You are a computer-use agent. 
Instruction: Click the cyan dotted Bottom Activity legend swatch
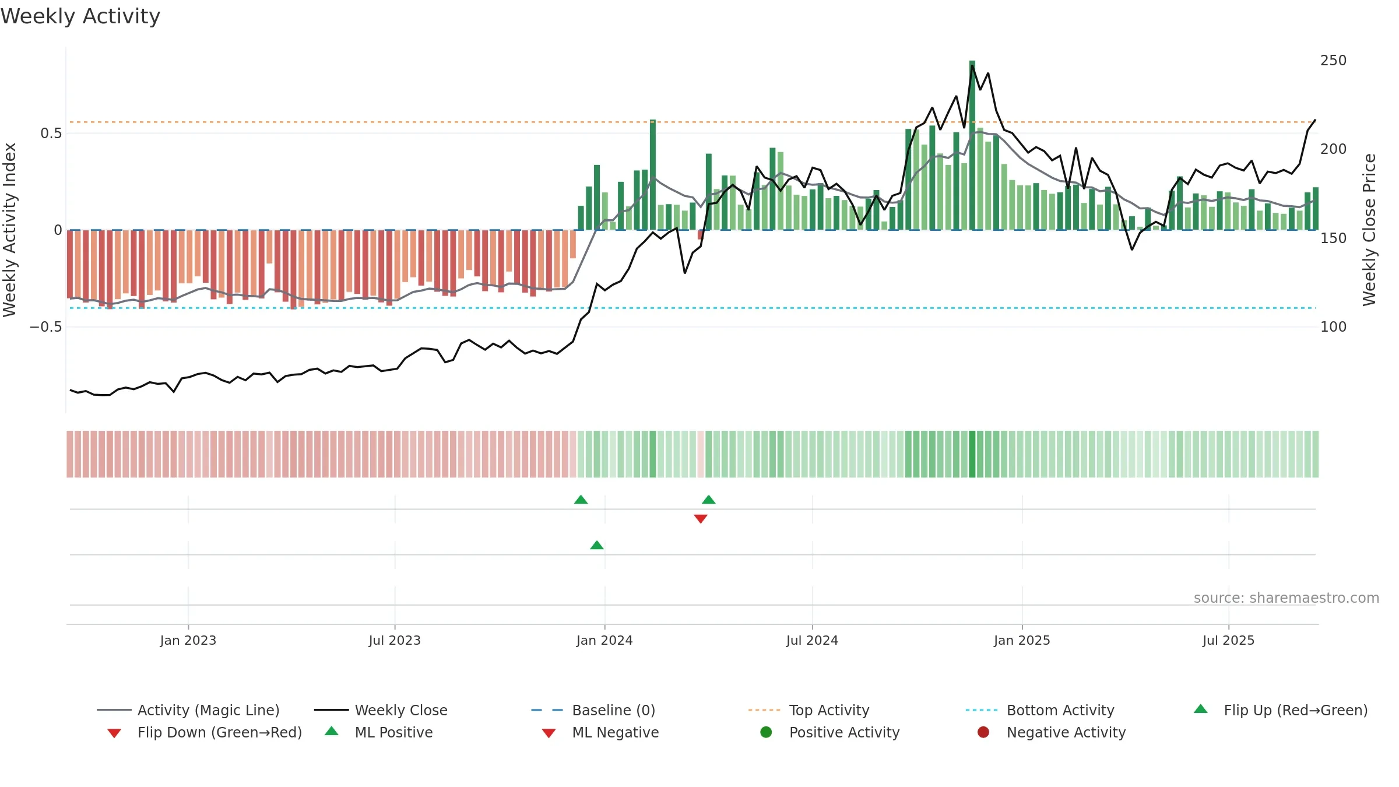coord(982,710)
